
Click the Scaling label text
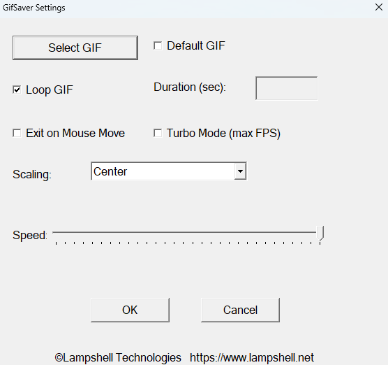[32, 174]
